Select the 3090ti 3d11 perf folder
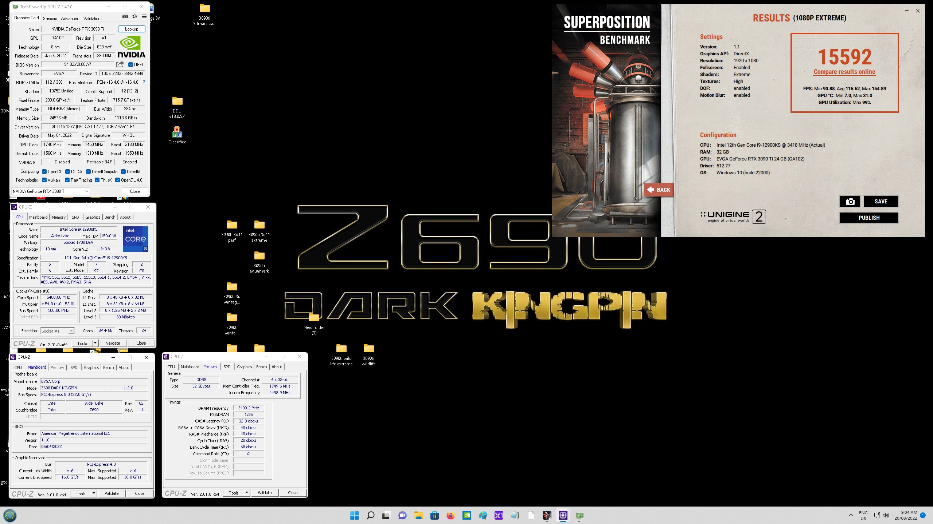The image size is (933, 524). click(x=232, y=231)
